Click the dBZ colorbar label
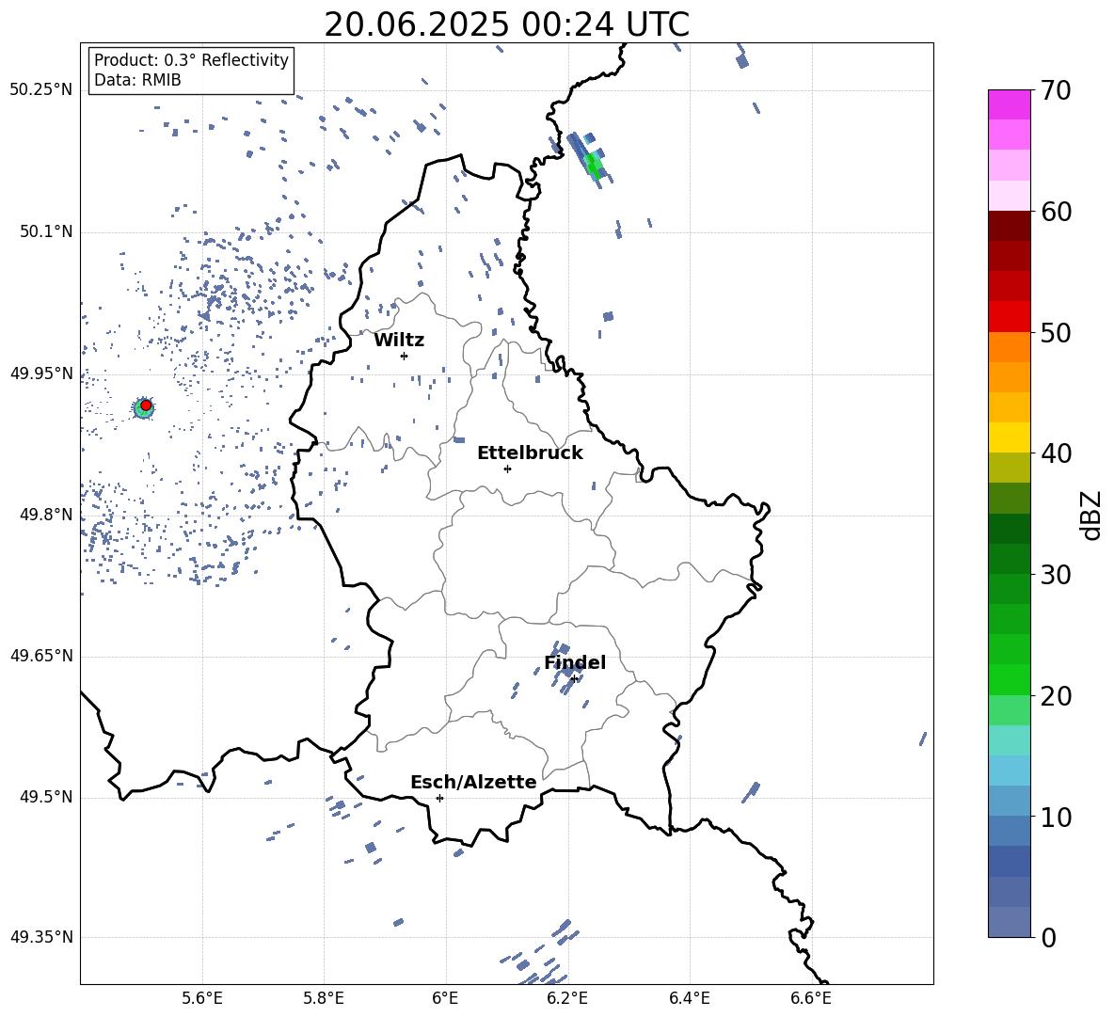Image resolution: width=1114 pixels, height=1017 pixels. 1092,515
